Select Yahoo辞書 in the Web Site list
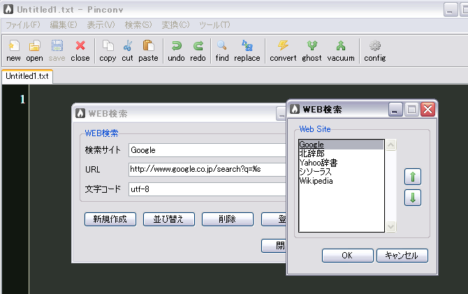The width and height of the screenshot is (468, 294). (341, 163)
